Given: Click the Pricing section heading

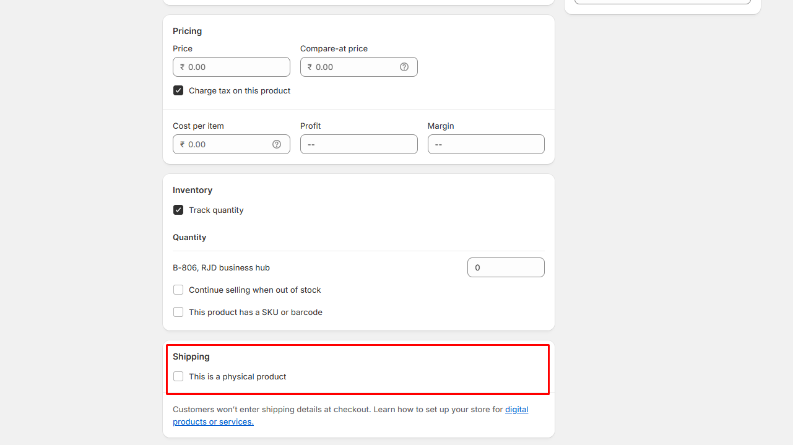Looking at the screenshot, I should pyautogui.click(x=187, y=31).
